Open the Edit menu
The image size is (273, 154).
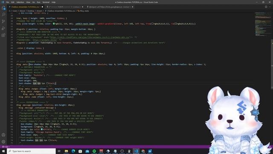[x=13, y=2]
